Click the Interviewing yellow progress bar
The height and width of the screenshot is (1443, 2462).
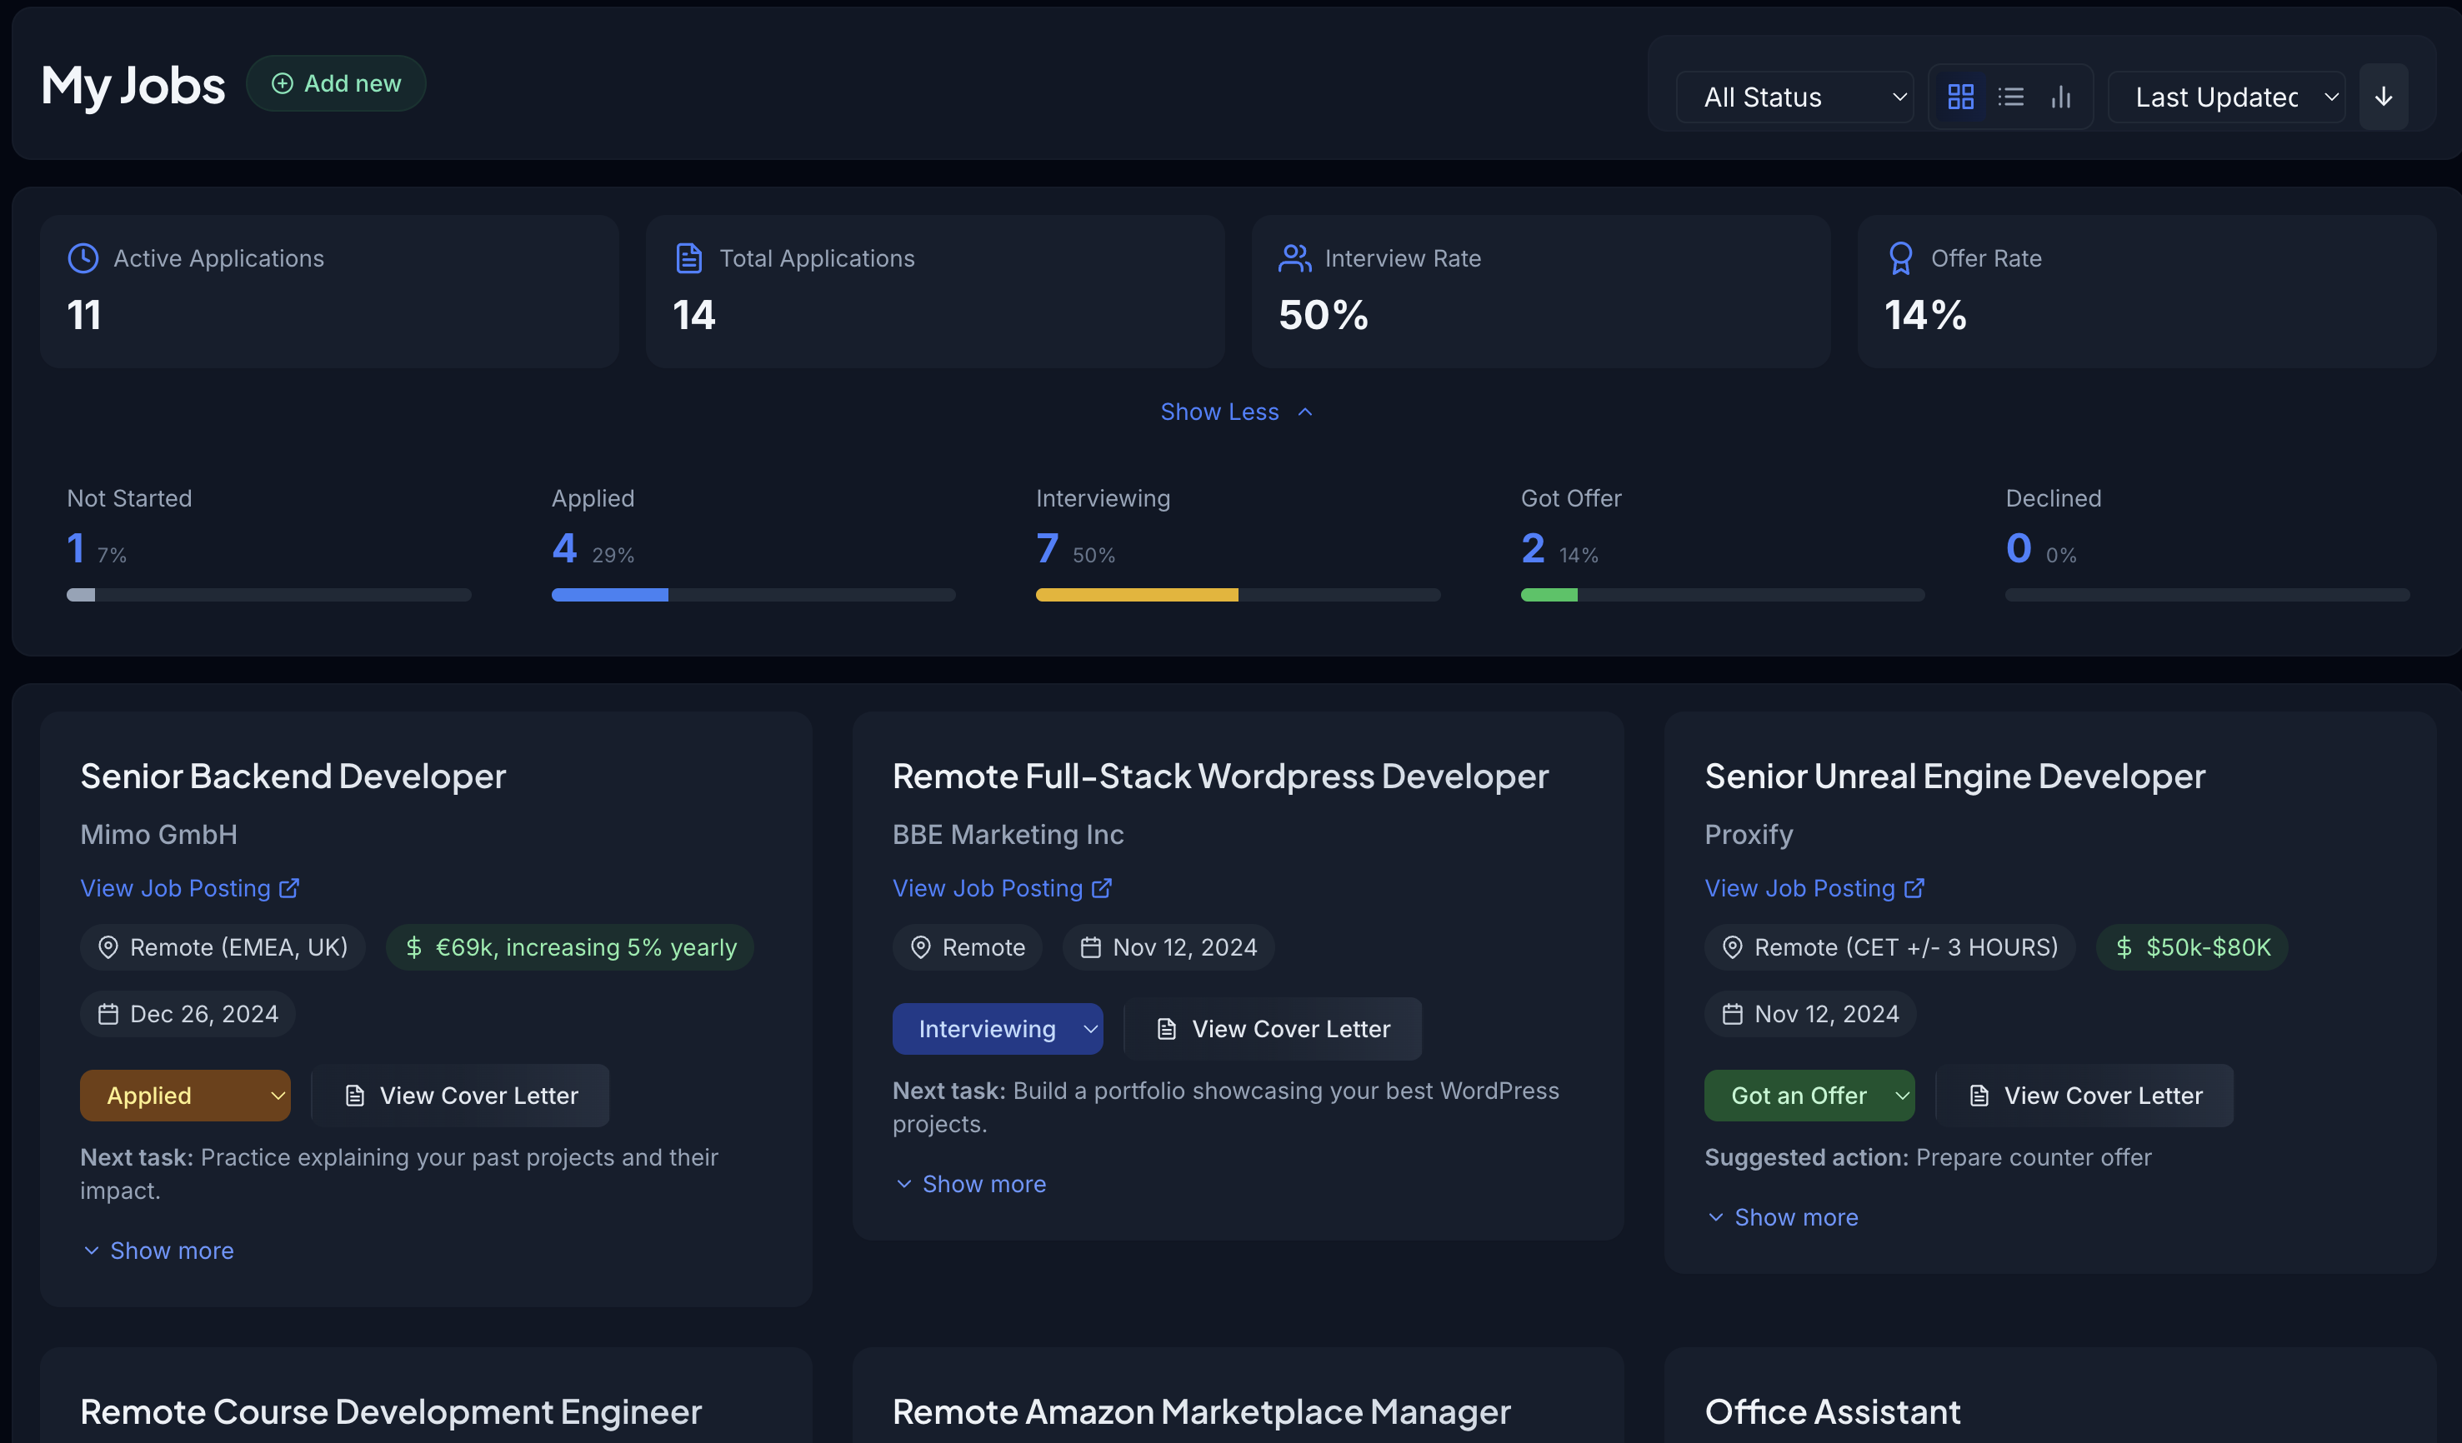pyautogui.click(x=1136, y=595)
